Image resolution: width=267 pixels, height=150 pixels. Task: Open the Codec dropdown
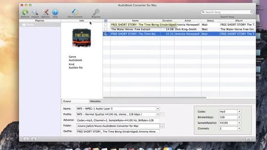[239, 112]
